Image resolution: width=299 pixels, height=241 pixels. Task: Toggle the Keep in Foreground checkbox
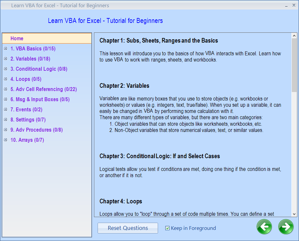(x=167, y=228)
